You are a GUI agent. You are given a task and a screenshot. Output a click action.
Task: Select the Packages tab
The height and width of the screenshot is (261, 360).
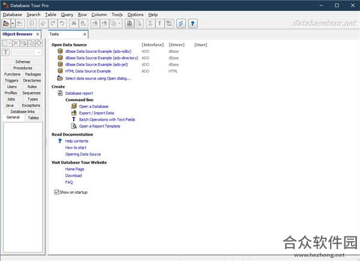tap(33, 74)
